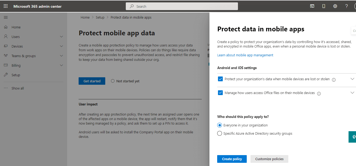This screenshot has width=356, height=166.
Task: Open the app launcher waffle icon
Action: coord(6,6)
